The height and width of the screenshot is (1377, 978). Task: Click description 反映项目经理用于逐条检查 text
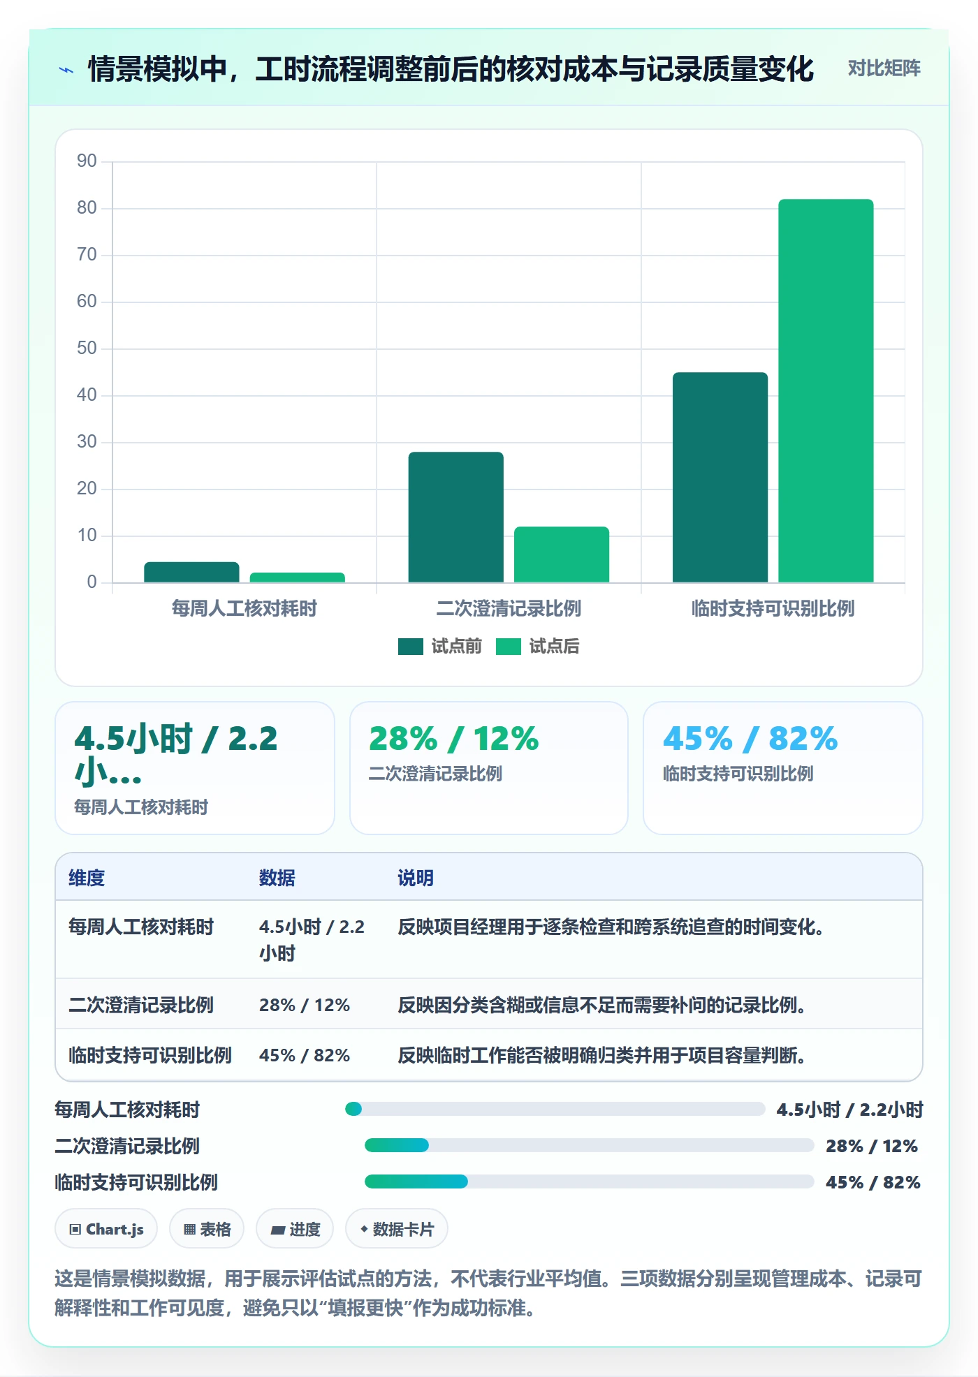point(611,927)
